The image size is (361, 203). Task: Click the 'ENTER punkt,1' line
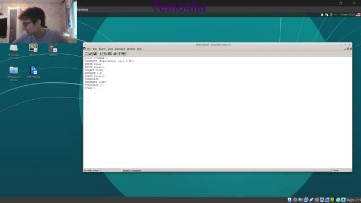[95, 67]
